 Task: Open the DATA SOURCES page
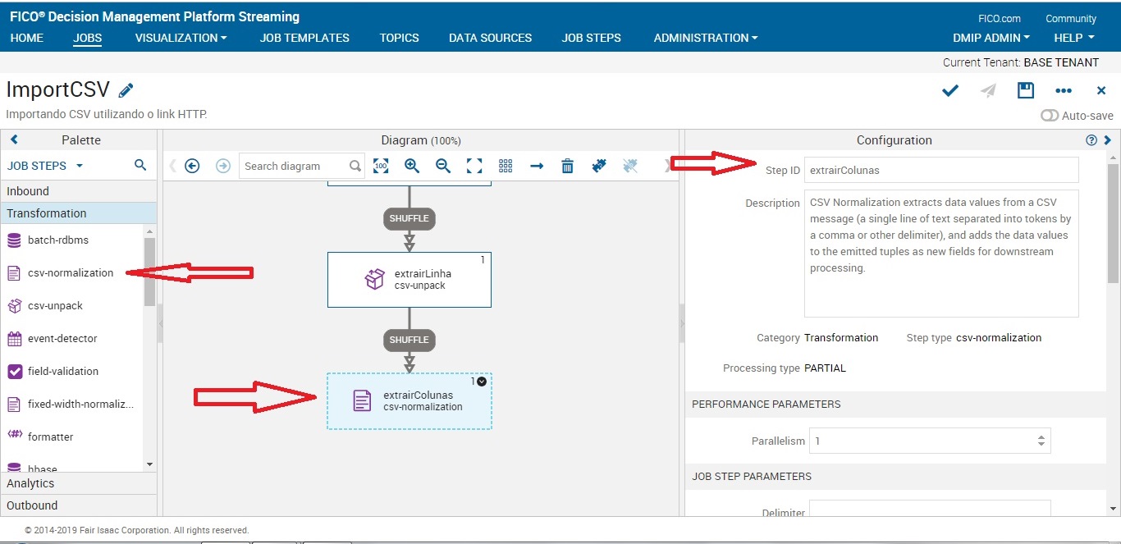[x=490, y=38]
